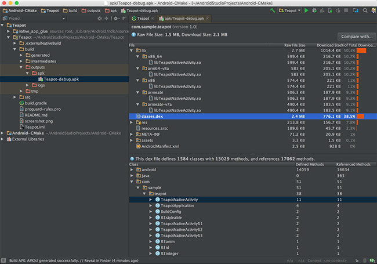Expand the res folder in APK analyzer

(132, 122)
